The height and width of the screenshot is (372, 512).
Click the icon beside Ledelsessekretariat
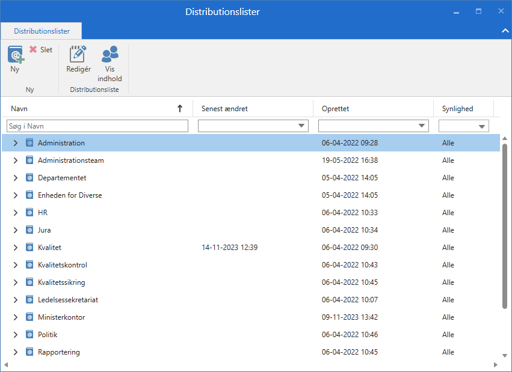click(29, 300)
